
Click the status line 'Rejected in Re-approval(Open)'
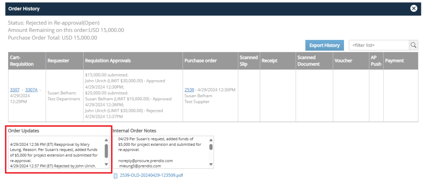[x=54, y=23]
